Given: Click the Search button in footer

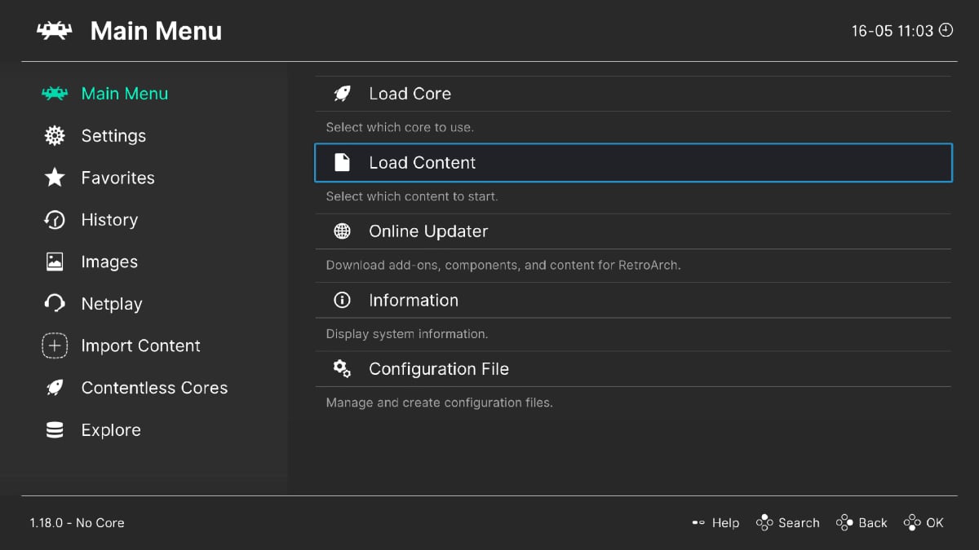Looking at the screenshot, I should (787, 523).
